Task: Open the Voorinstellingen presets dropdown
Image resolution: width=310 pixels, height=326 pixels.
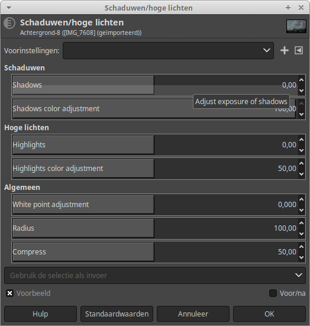Action: pyautogui.click(x=168, y=50)
